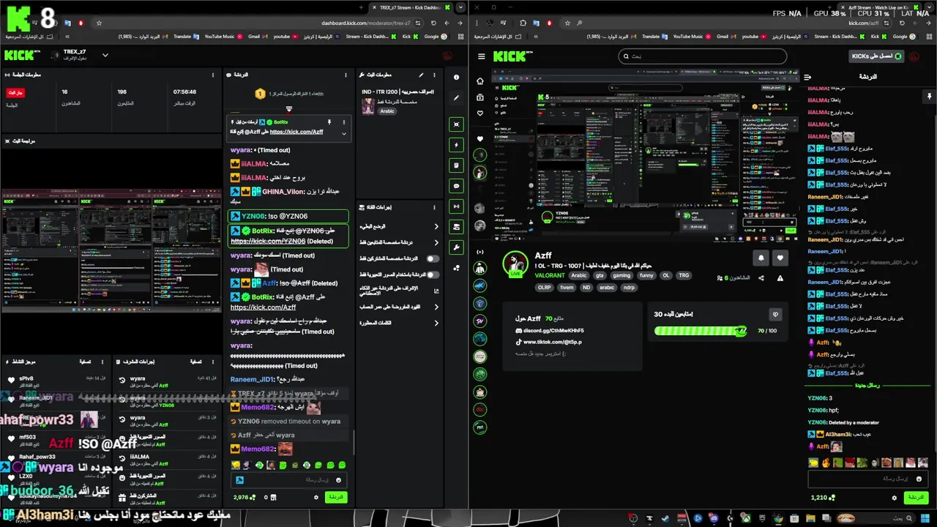Open the chat panel three-dot menu in dashboard
The height and width of the screenshot is (527, 937).
click(x=346, y=75)
